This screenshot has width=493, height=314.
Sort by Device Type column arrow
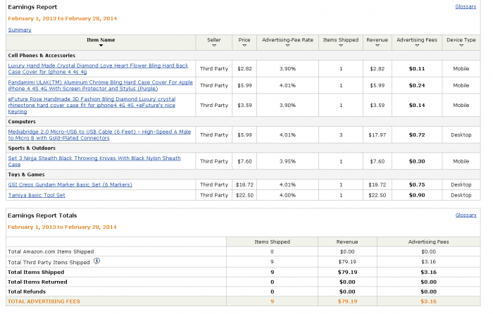(461, 46)
